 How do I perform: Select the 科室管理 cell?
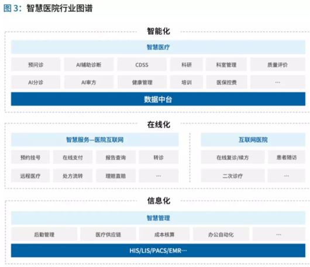(226, 64)
